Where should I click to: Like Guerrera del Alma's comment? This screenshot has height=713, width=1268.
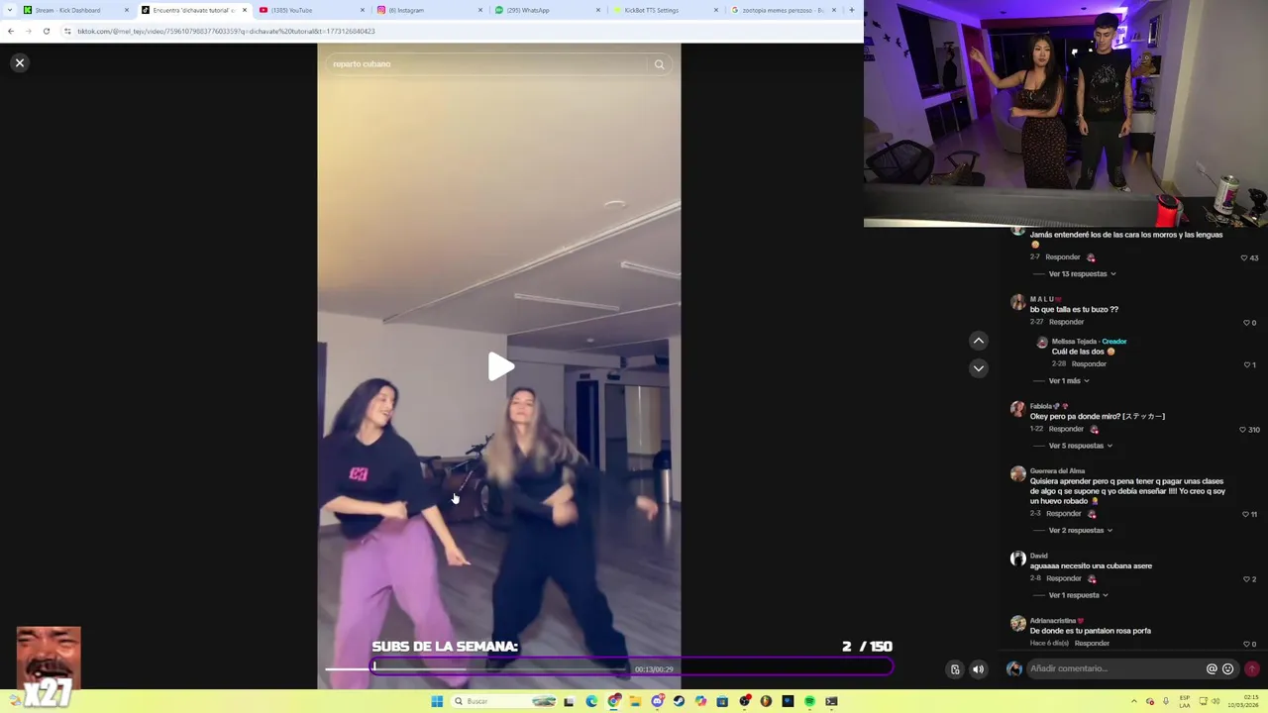(x=1245, y=514)
